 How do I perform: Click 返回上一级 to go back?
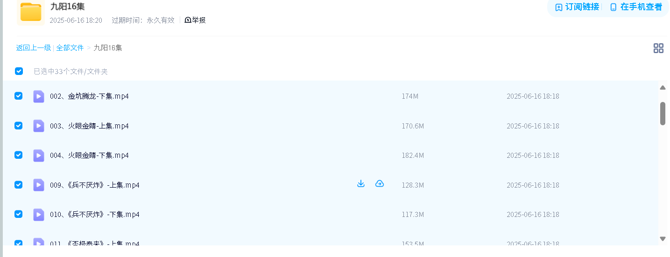click(x=34, y=47)
